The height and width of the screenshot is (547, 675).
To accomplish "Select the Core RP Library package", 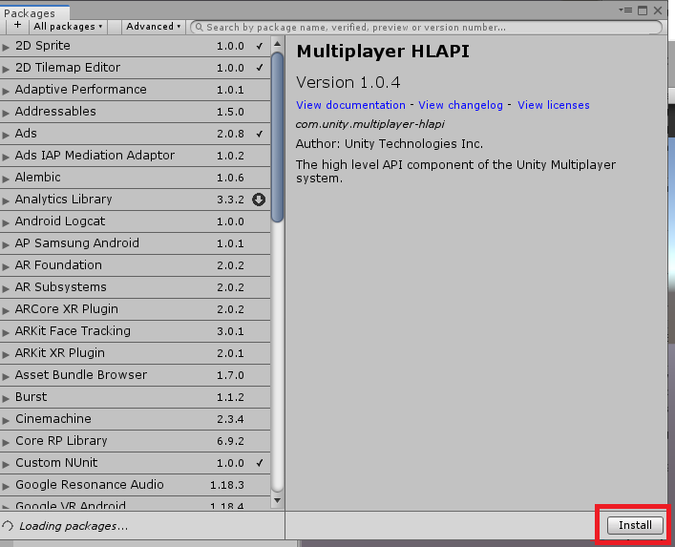I will (x=136, y=441).
